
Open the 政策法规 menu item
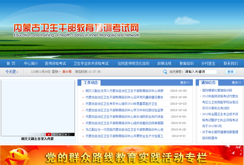tap(164, 64)
